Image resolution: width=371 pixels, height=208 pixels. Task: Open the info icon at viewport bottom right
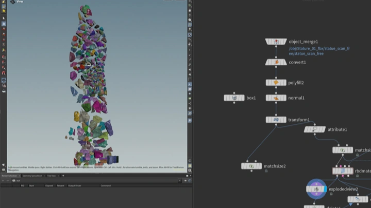tap(190, 161)
